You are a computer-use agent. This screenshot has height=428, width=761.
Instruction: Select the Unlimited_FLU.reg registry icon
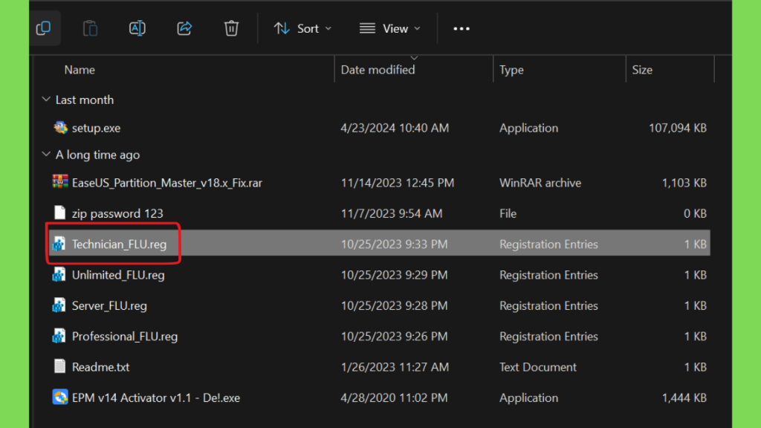[59, 275]
